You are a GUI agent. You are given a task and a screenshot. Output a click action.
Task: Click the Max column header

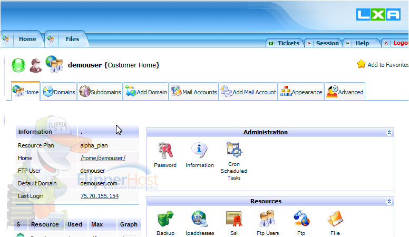[97, 224]
